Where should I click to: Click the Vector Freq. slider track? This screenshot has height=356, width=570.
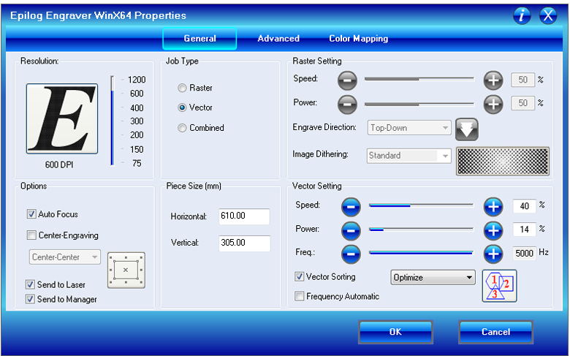click(x=422, y=253)
